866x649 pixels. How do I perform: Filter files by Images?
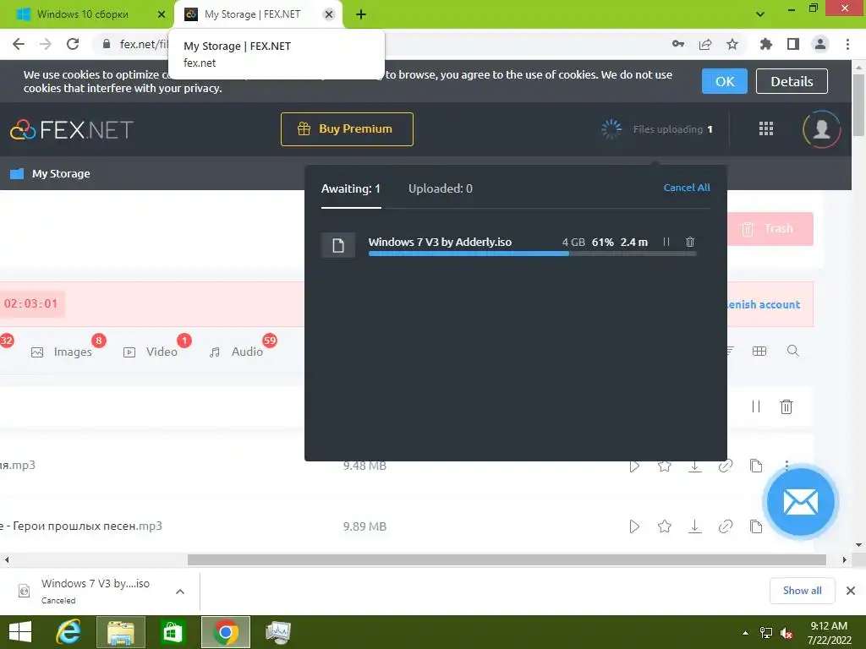[x=62, y=352]
